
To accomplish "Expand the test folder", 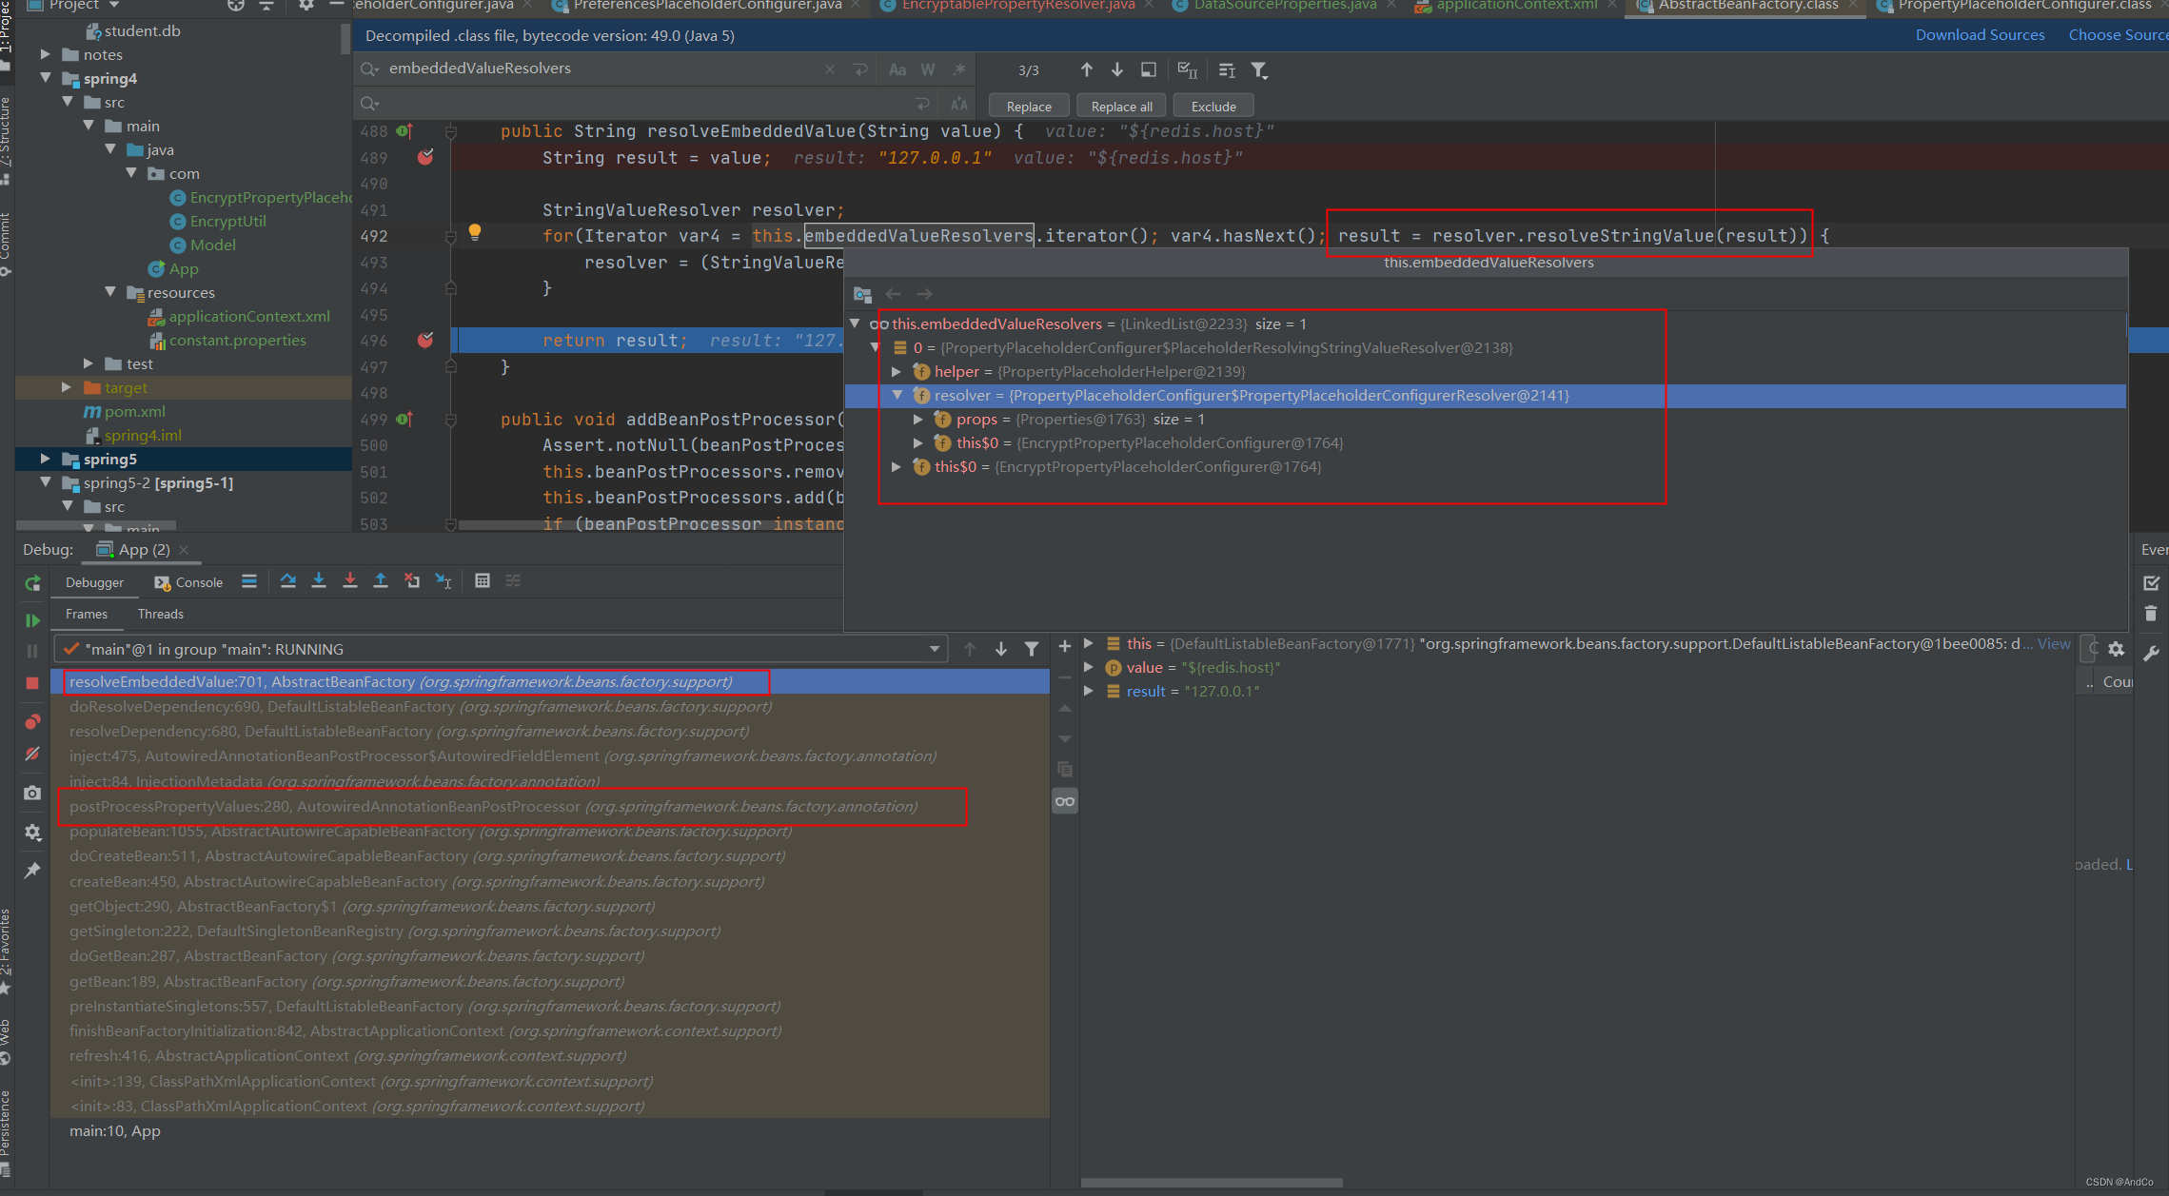I will point(88,363).
